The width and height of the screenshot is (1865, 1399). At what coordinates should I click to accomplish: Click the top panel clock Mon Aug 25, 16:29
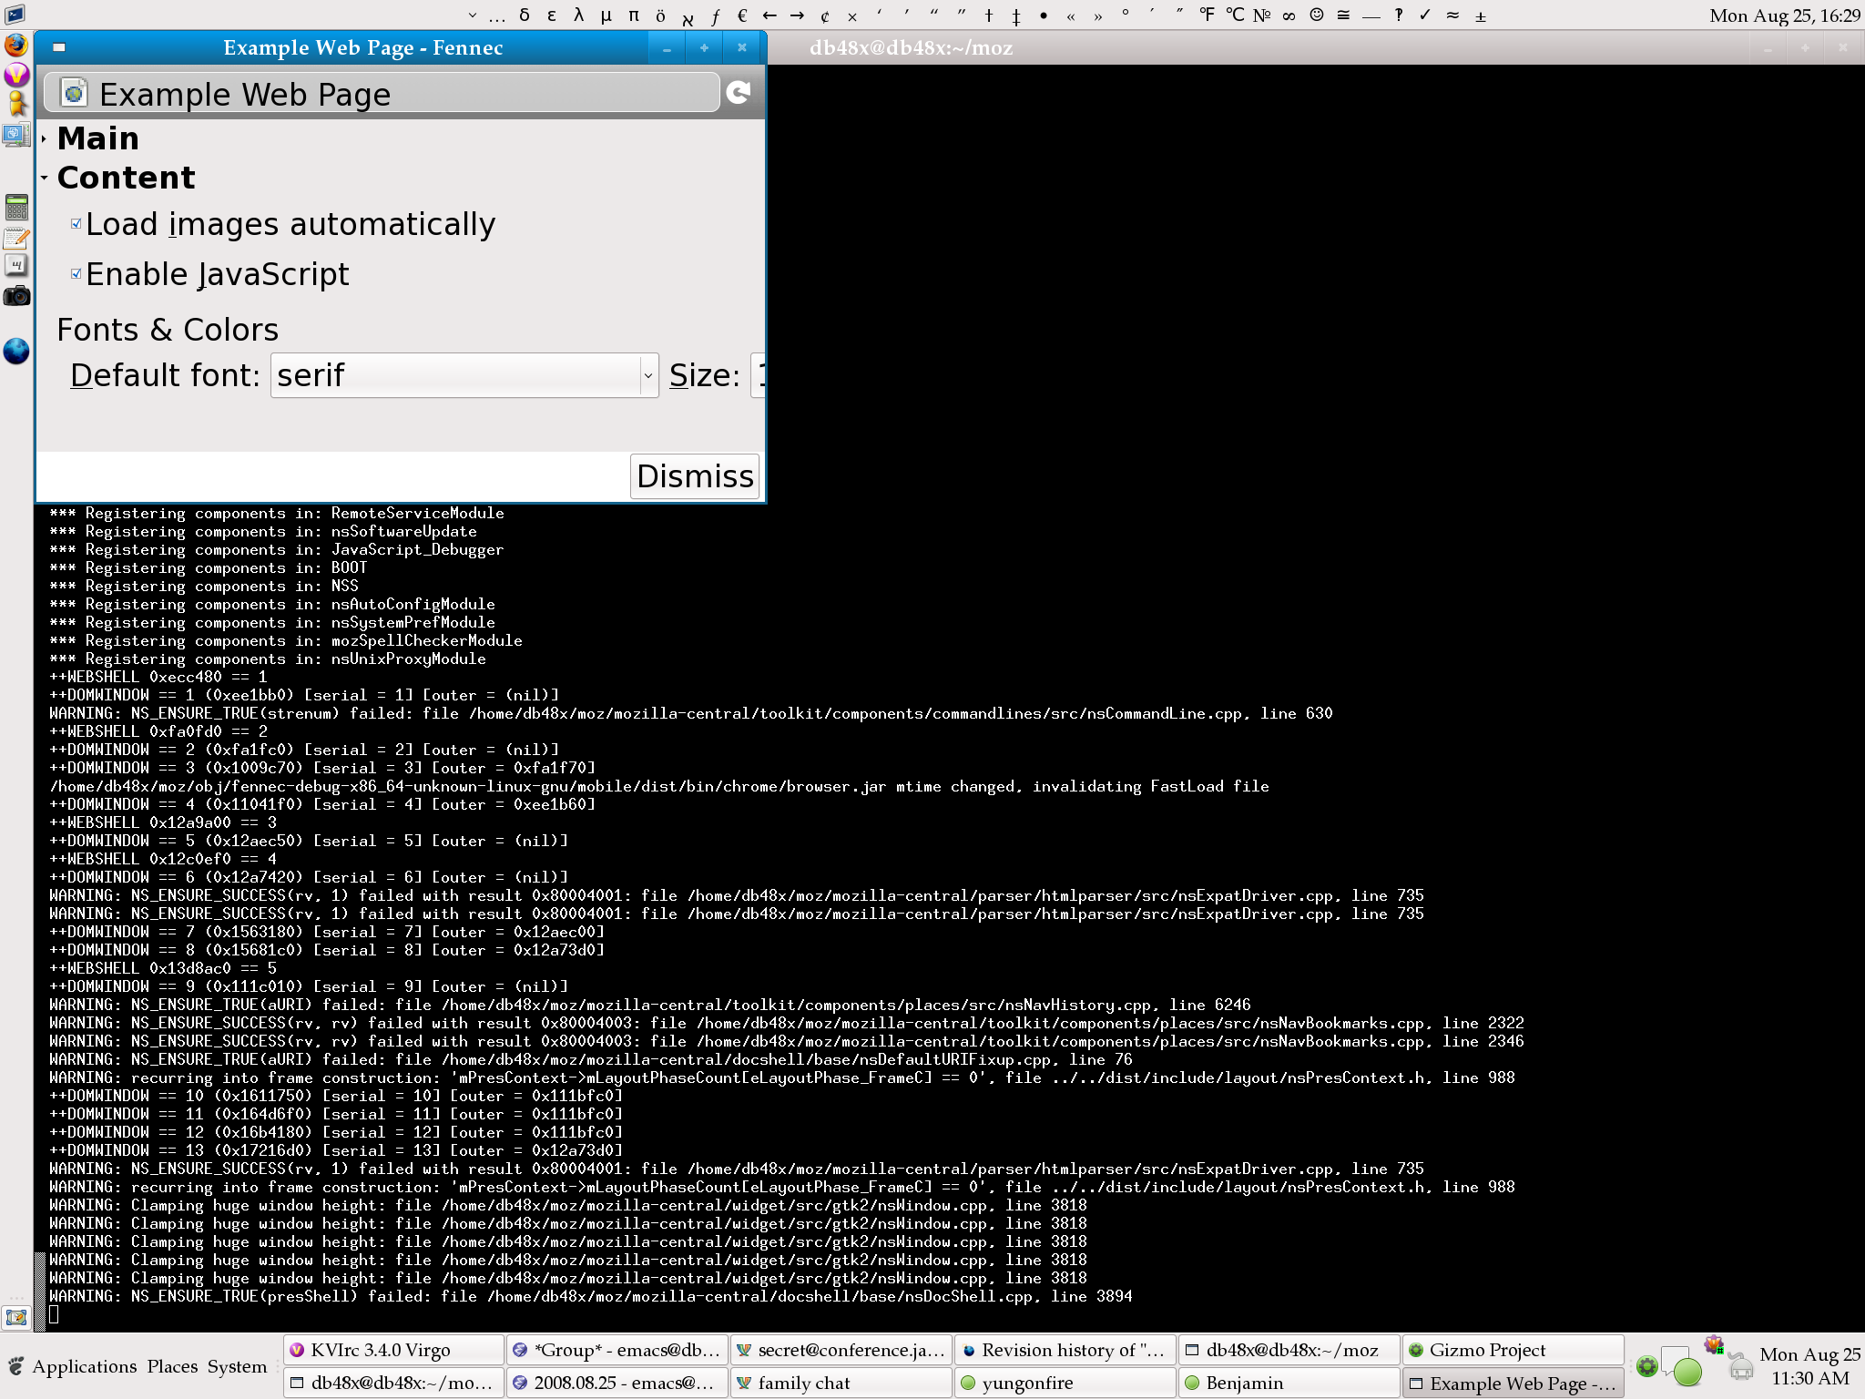click(1785, 15)
